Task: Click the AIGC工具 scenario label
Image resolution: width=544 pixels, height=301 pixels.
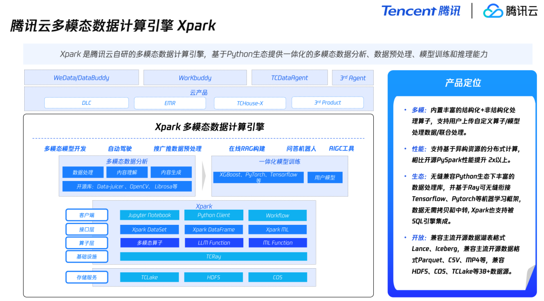Action: tap(342, 149)
